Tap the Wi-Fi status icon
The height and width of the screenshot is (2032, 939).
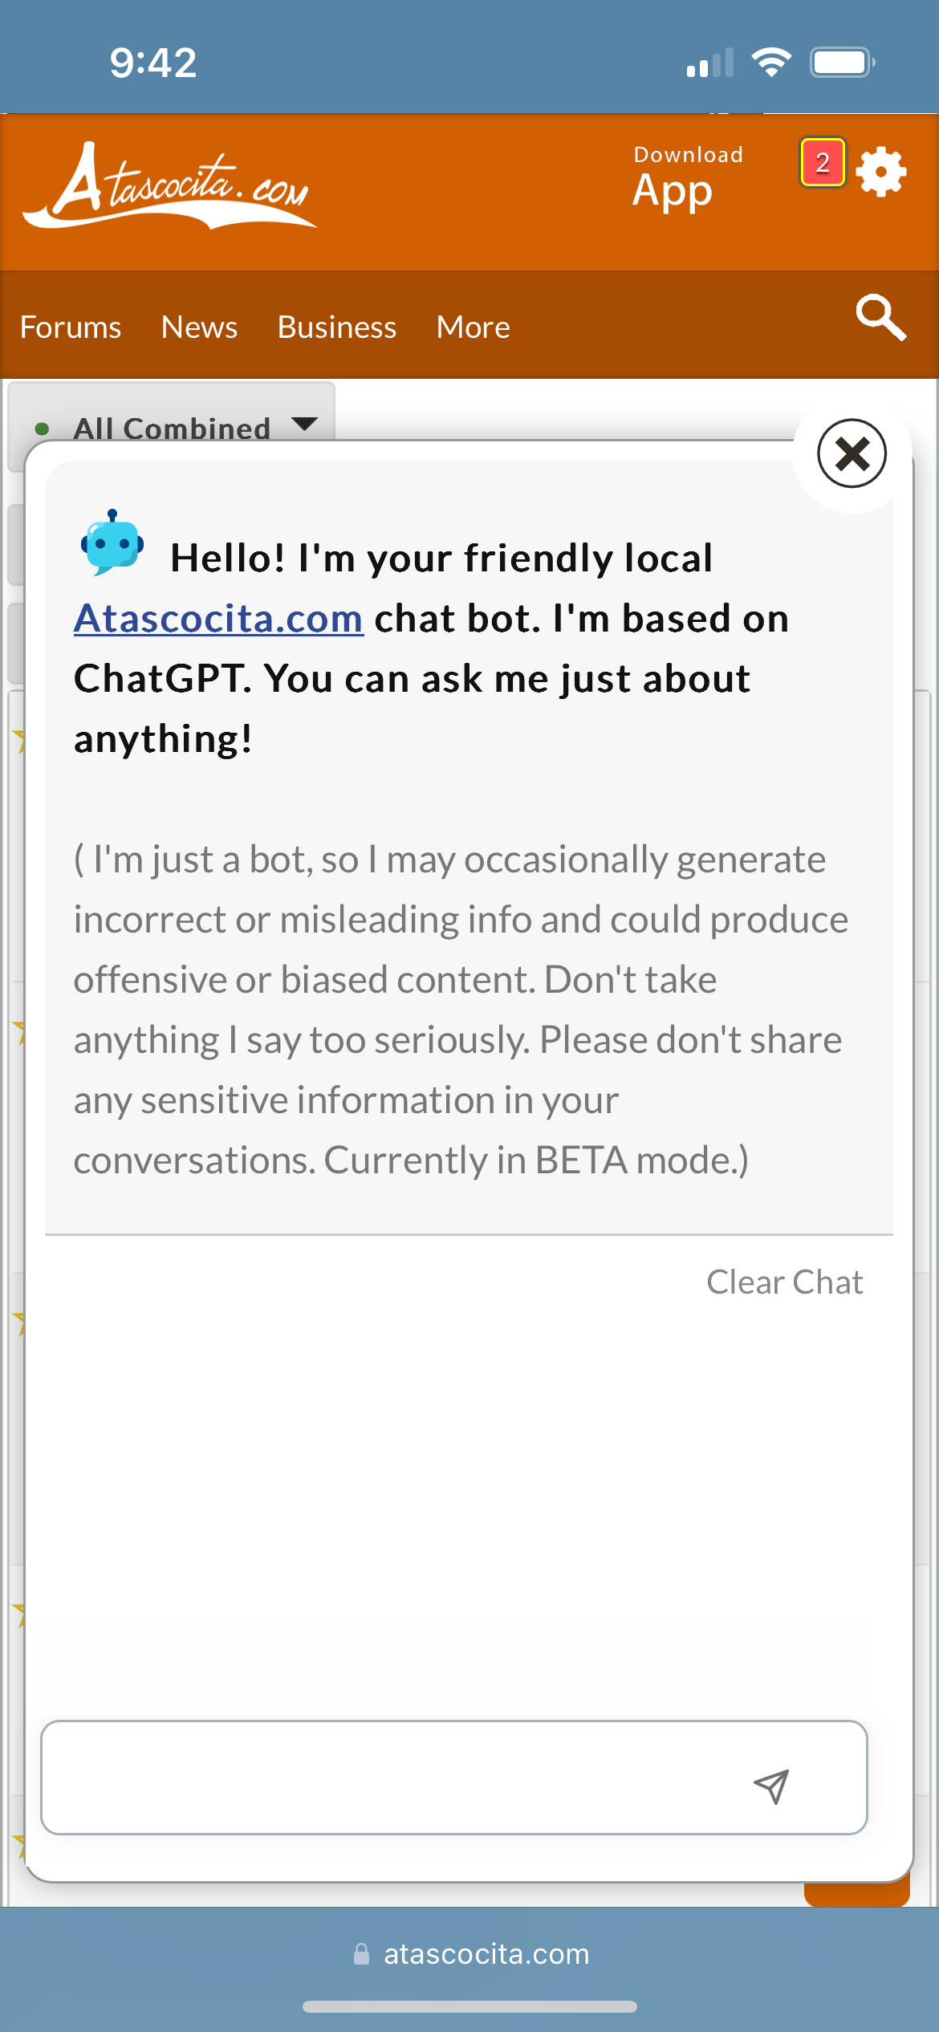click(771, 62)
